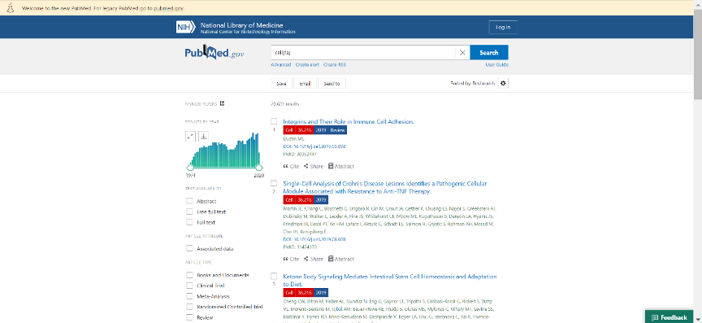Open Single-Cell Analysis of Crohn's Disease title
The width and height of the screenshot is (702, 323).
coord(385,187)
